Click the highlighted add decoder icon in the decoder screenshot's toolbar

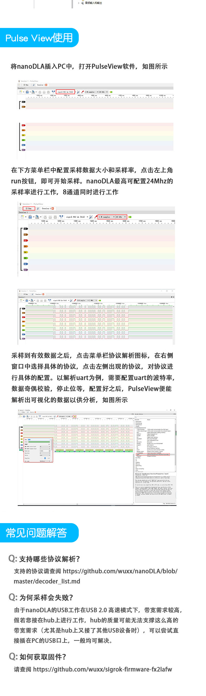click(x=75, y=416)
